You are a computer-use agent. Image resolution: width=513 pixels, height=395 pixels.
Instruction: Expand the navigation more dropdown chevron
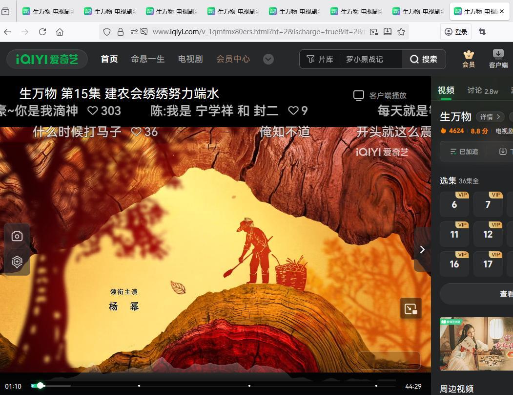click(268, 59)
